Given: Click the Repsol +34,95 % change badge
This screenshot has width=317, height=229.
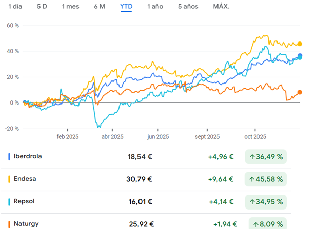Looking at the screenshot, I should pyautogui.click(x=265, y=201).
